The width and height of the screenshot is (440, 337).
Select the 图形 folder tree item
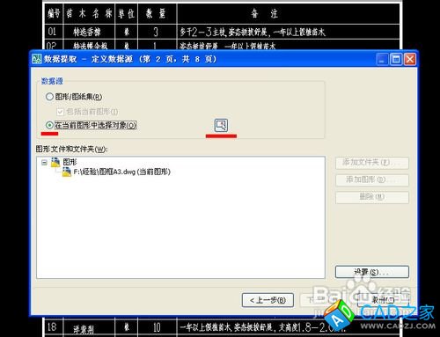coord(70,162)
